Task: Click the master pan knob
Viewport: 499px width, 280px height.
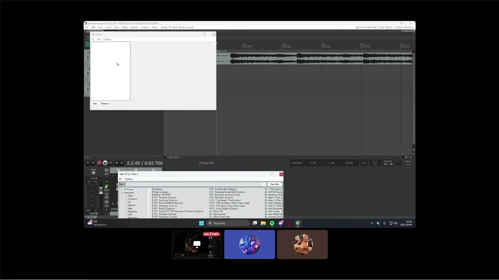Action: pyautogui.click(x=94, y=173)
